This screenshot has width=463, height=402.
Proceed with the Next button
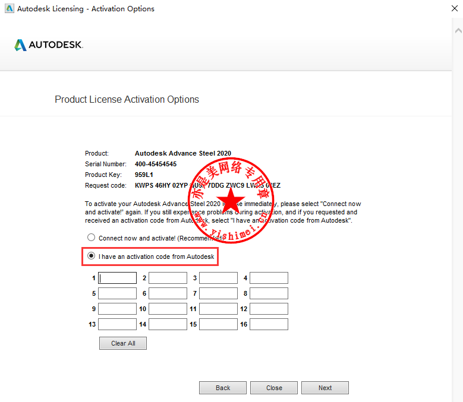point(325,388)
